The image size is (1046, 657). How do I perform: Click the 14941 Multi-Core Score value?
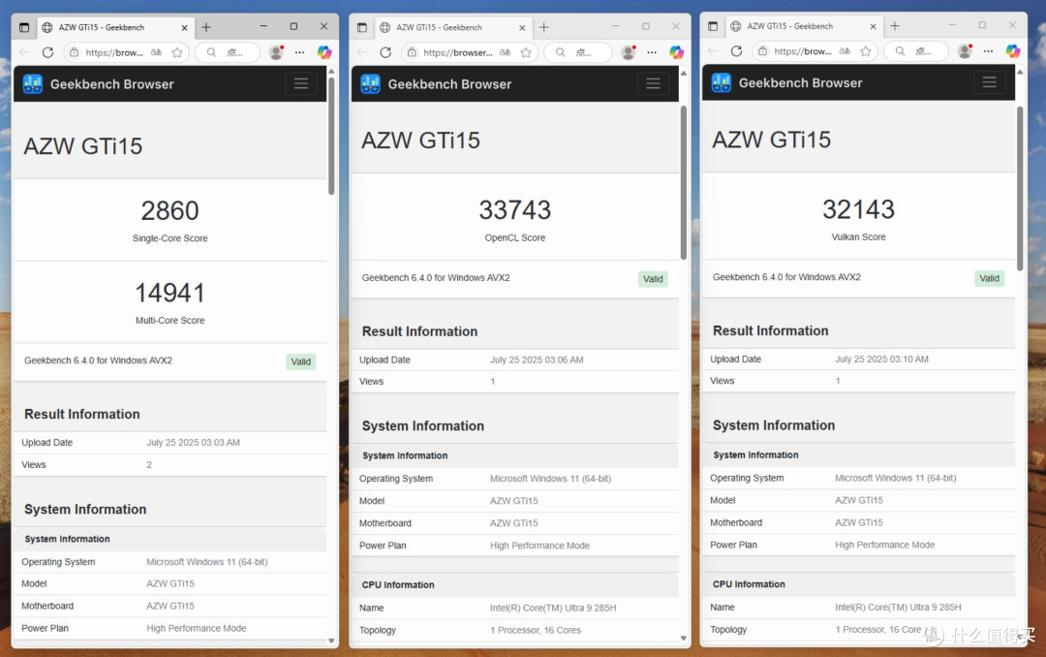170,293
